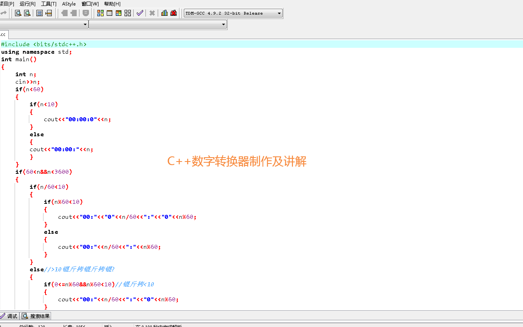Click the delete profiling information icon
The height and width of the screenshot is (327, 523).
(x=173, y=13)
